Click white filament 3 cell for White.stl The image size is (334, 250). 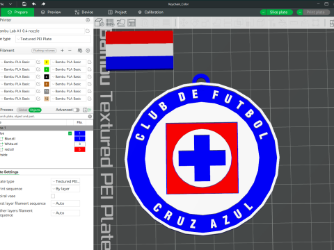pyautogui.click(x=79, y=144)
